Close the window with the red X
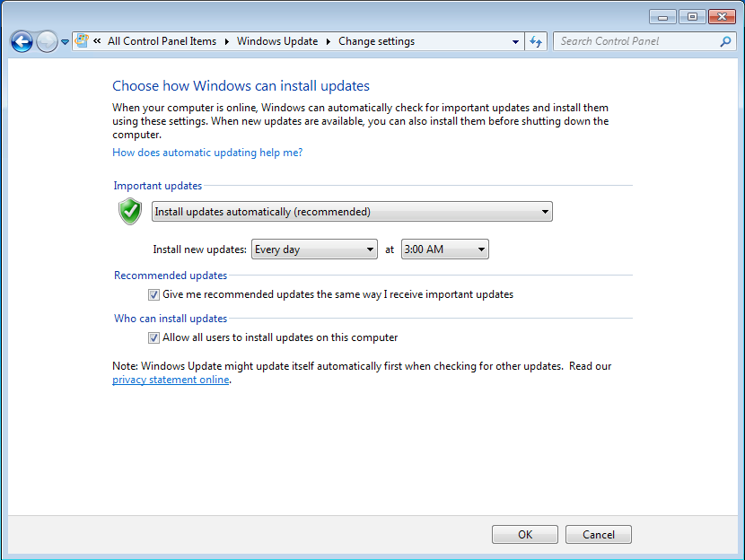 (x=723, y=17)
